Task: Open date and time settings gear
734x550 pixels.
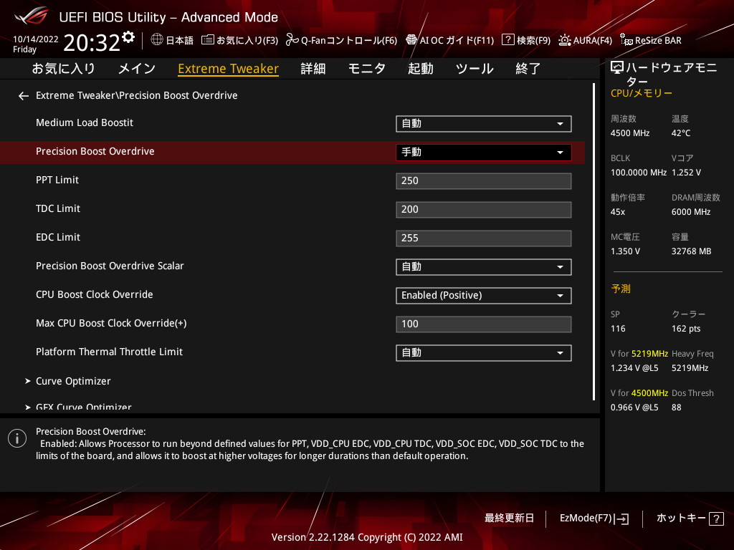Action: point(128,37)
